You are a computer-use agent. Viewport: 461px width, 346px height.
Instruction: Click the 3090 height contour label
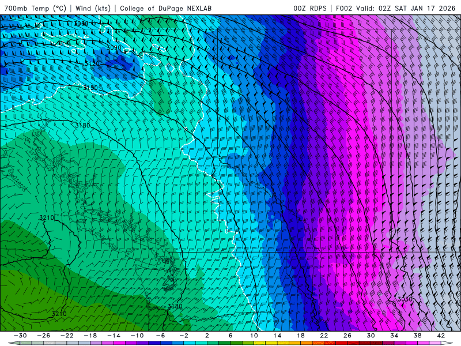point(114,48)
